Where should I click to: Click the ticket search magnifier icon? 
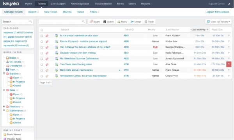[x=83, y=21]
